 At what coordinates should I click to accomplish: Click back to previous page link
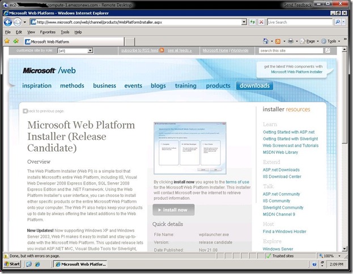pos(43,111)
